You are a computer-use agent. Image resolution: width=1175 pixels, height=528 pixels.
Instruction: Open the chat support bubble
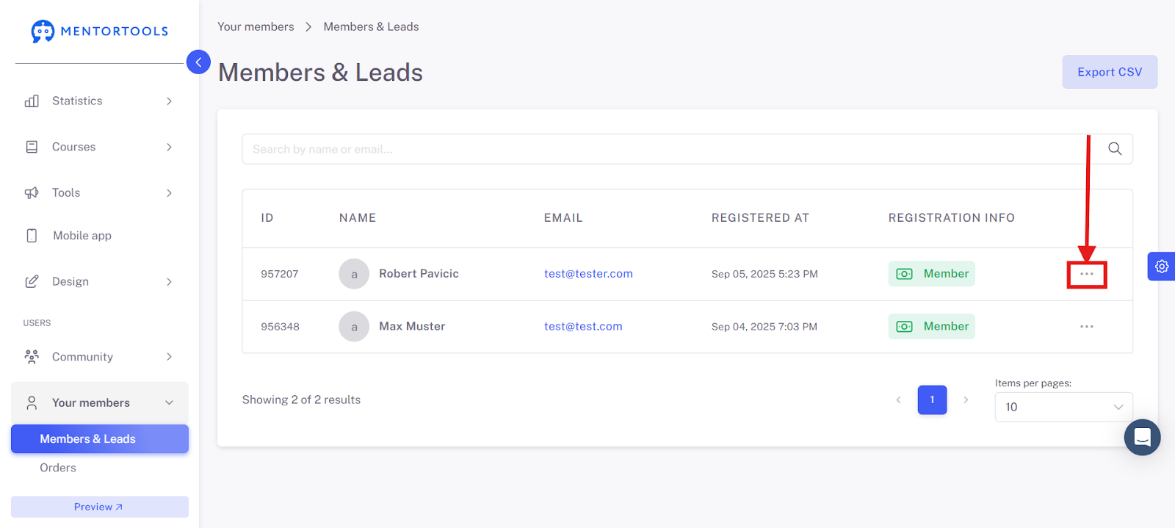point(1142,438)
